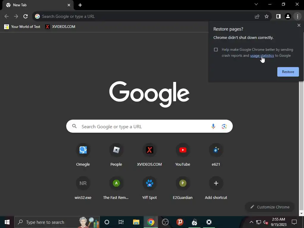Open the profile avatar menu
The image size is (304, 228).
(288, 17)
